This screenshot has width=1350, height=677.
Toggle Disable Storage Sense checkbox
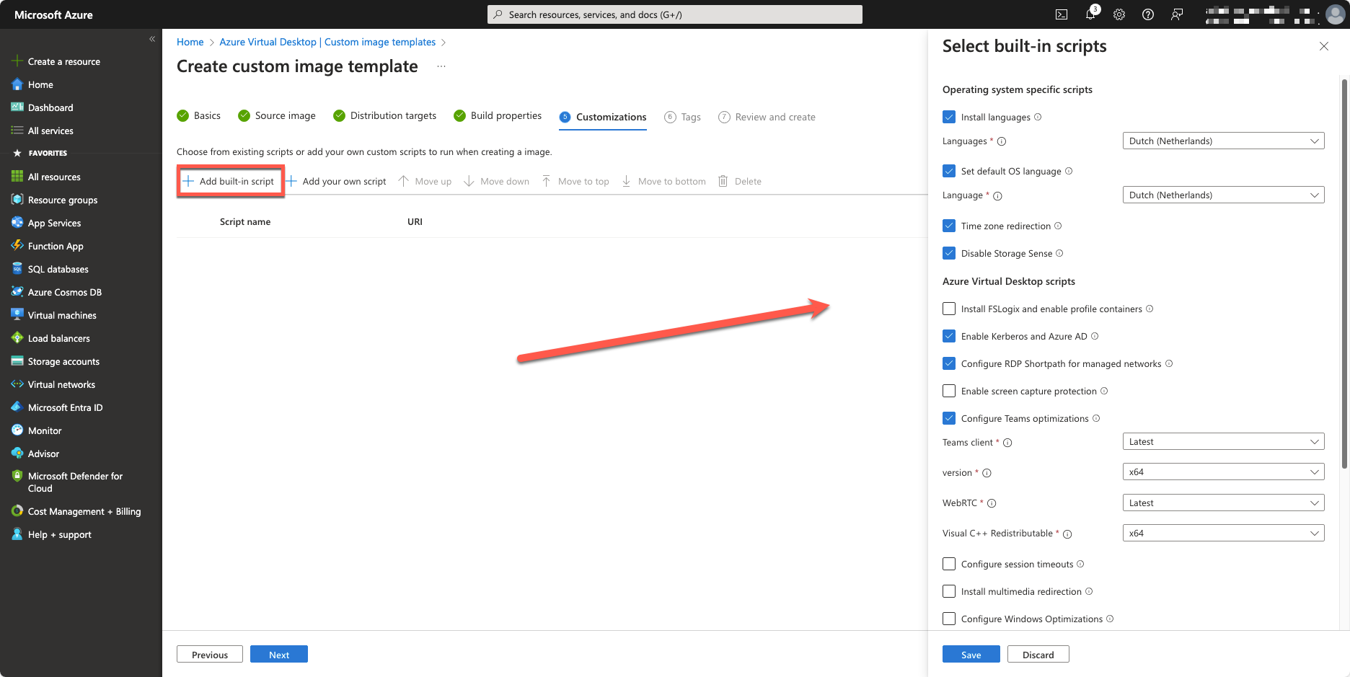pyautogui.click(x=949, y=253)
